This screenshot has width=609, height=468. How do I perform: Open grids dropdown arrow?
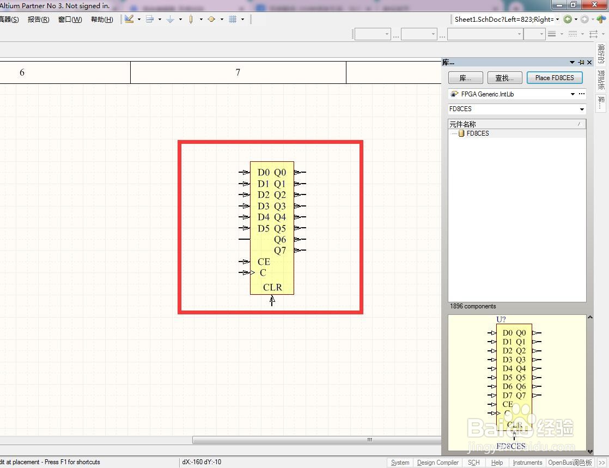pos(242,19)
